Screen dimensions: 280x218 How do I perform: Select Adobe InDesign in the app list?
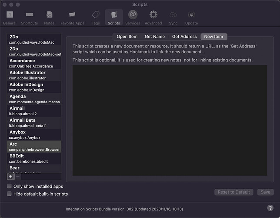pos(34,87)
